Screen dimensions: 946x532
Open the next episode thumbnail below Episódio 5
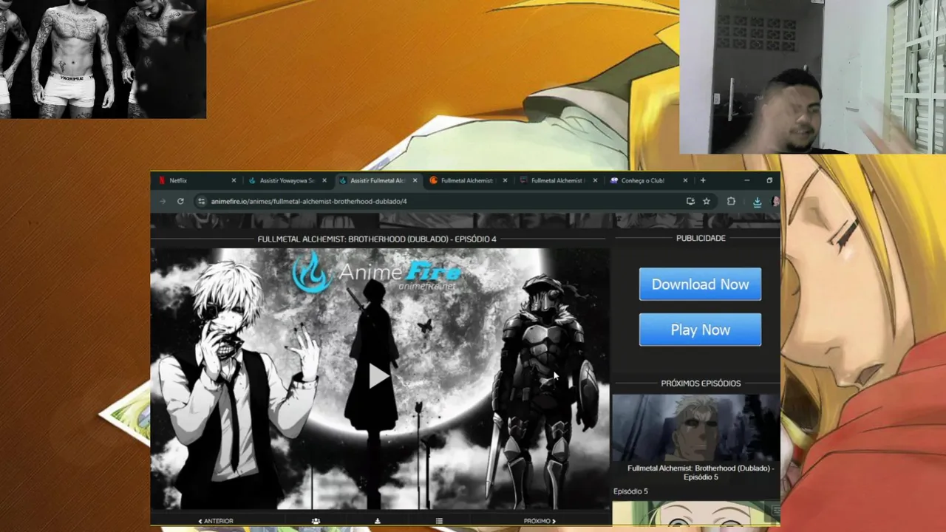[x=695, y=513]
